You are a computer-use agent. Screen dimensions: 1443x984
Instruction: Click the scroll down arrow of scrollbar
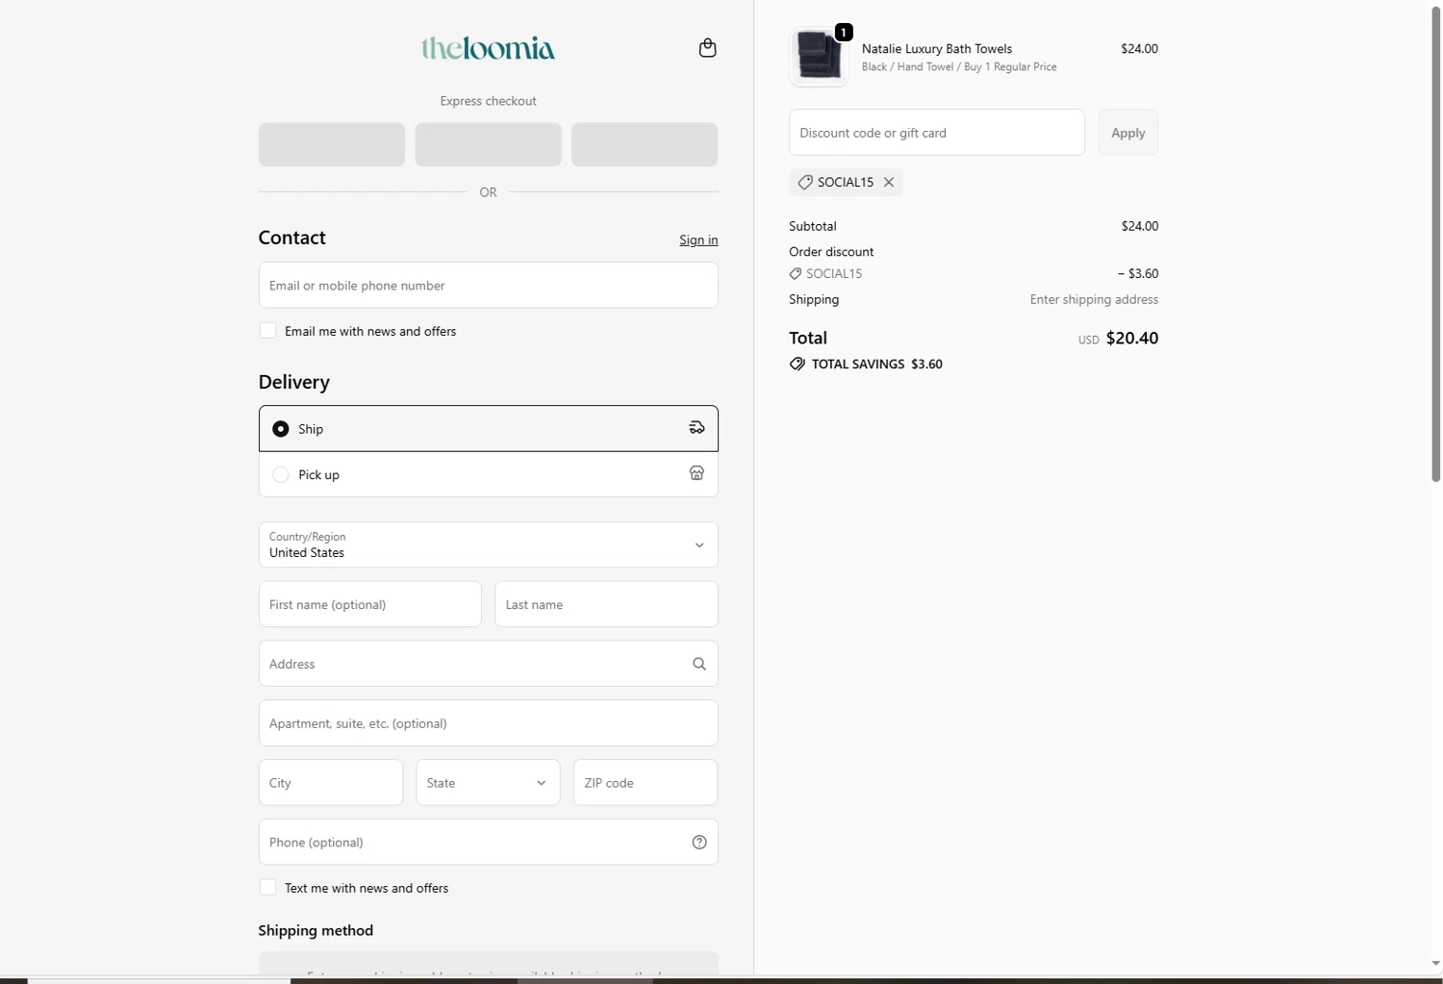[x=1435, y=963]
